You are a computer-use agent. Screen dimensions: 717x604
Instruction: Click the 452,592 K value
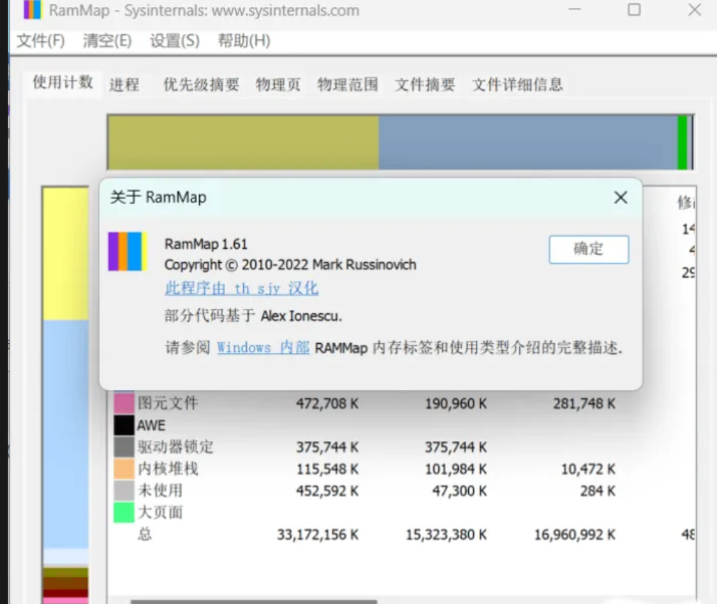pyautogui.click(x=328, y=491)
